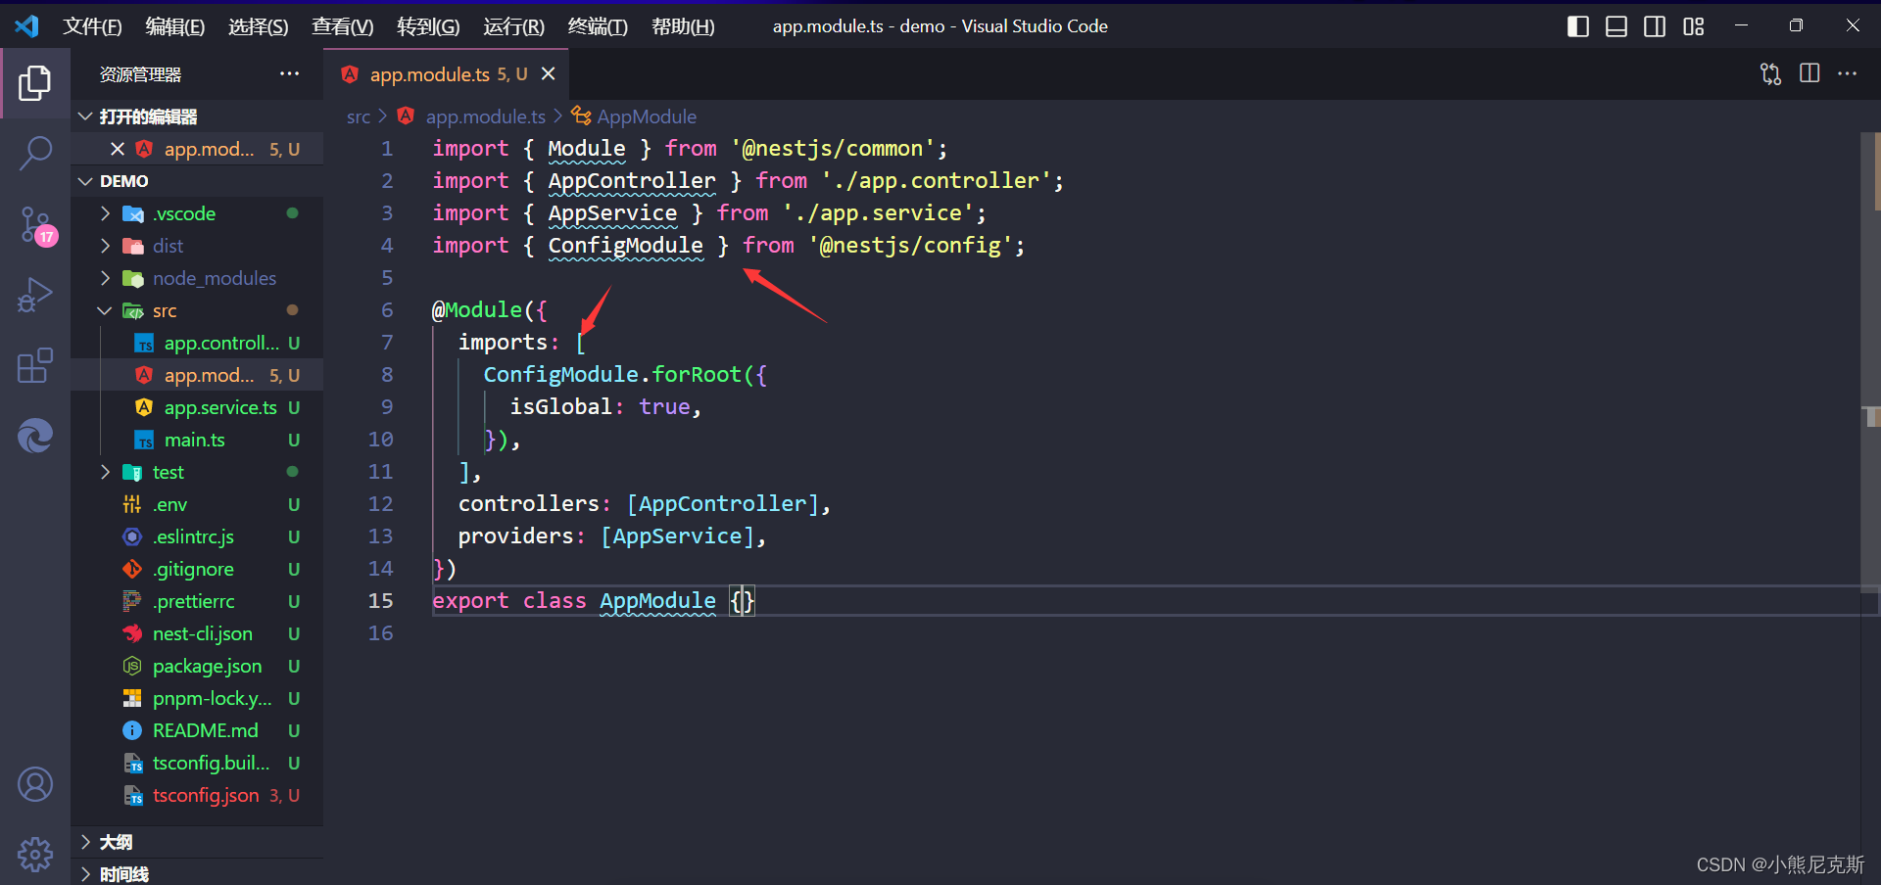Click src in the breadcrumb path

click(x=359, y=116)
